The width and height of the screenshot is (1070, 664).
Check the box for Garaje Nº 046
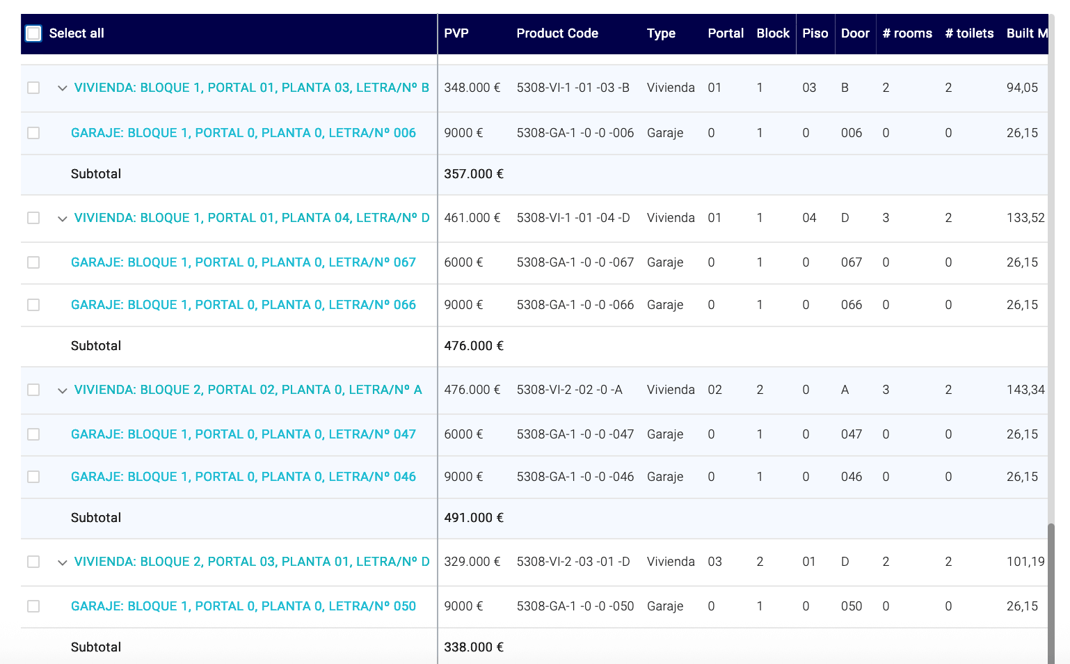coord(33,477)
